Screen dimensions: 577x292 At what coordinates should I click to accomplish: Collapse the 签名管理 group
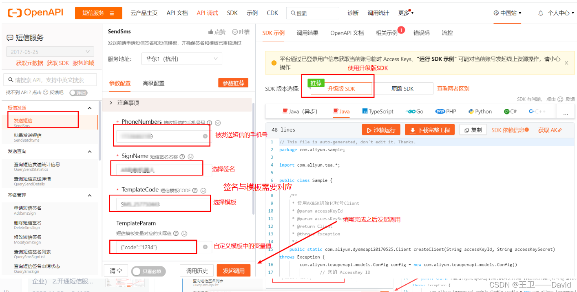90,195
